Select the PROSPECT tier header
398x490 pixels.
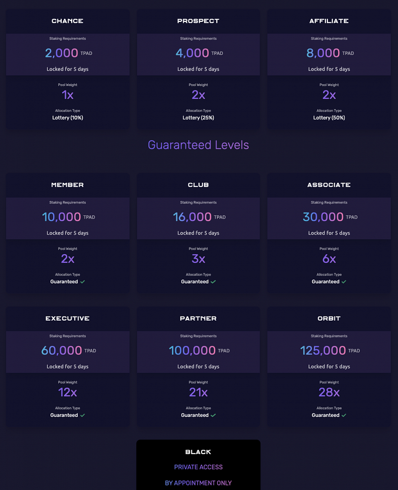(x=199, y=21)
